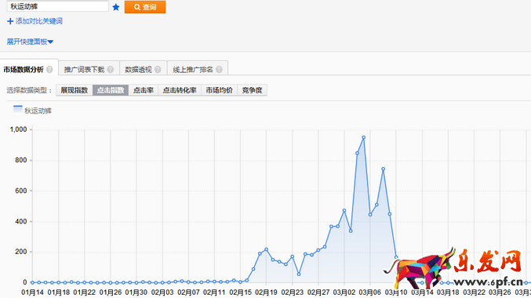This screenshot has height=298, width=531.
Task: Click the blue legend icon for 秋运动裤
Action: pos(17,110)
